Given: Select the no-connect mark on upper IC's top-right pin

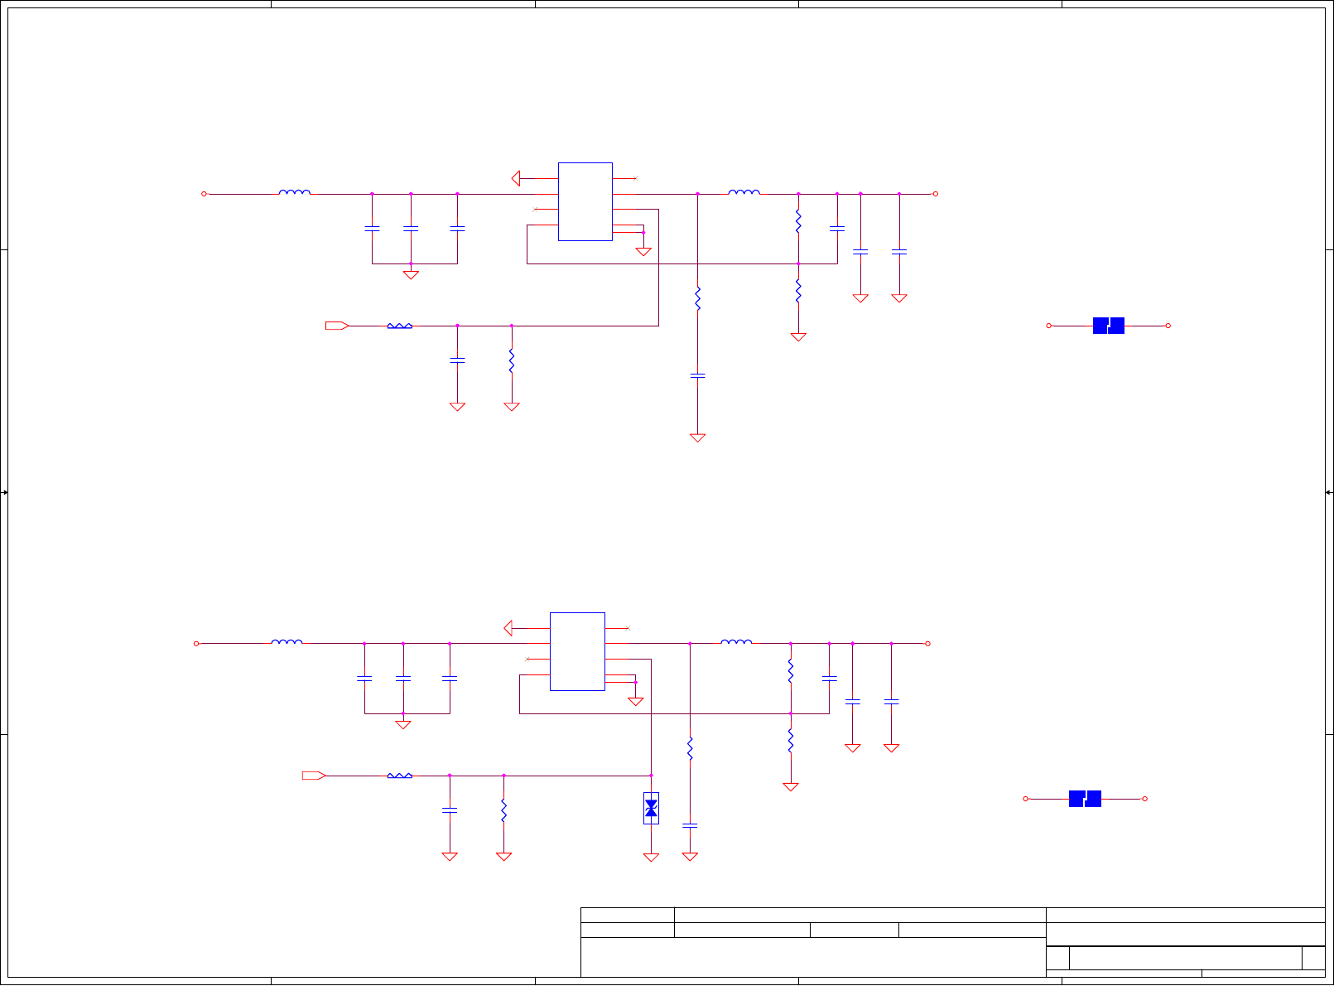Looking at the screenshot, I should point(635,178).
